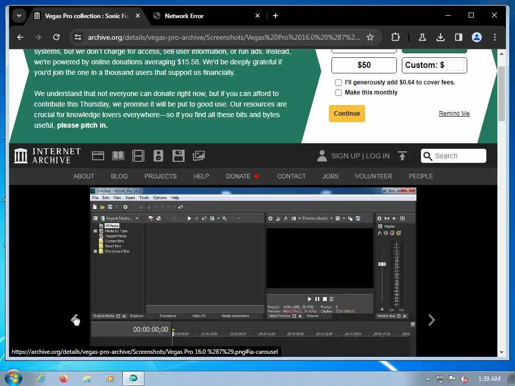Show hidden tray icons arrow
Screen dimensions: 515x386
(427, 379)
